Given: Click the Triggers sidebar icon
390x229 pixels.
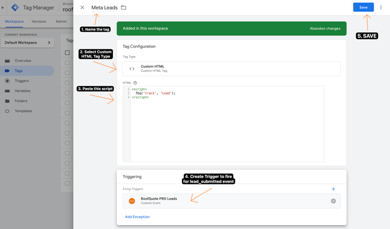Looking at the screenshot, I should coord(7,81).
